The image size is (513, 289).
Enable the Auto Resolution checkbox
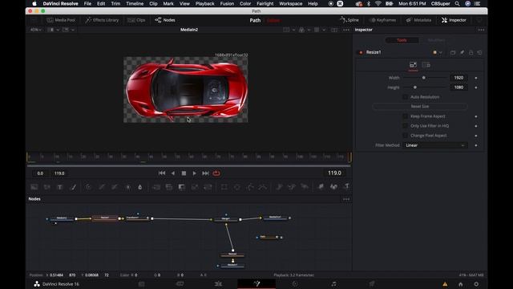click(x=405, y=97)
